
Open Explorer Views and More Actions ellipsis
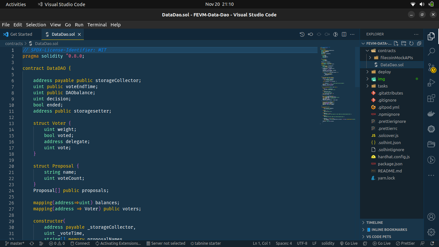416,34
